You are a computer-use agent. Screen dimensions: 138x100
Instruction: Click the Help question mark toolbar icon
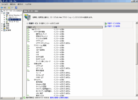click(x=16, y=7)
